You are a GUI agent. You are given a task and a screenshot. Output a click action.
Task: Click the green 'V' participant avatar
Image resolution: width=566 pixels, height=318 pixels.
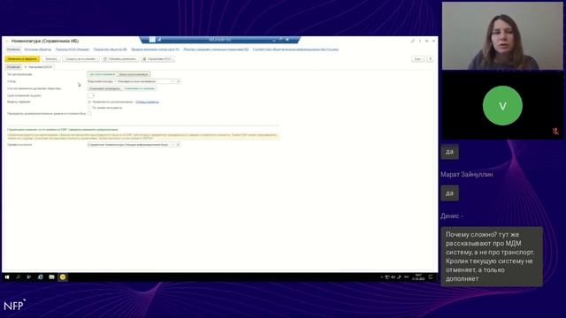502,106
